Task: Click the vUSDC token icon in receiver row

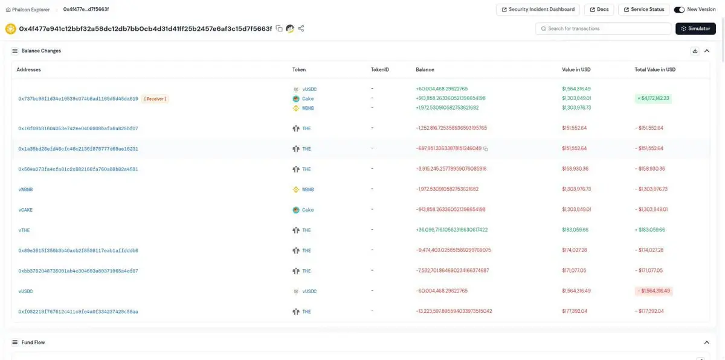Action: (296, 89)
